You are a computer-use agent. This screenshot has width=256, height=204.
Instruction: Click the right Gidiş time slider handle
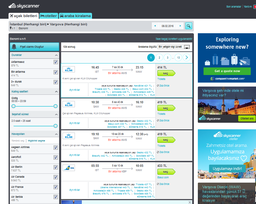56,106
